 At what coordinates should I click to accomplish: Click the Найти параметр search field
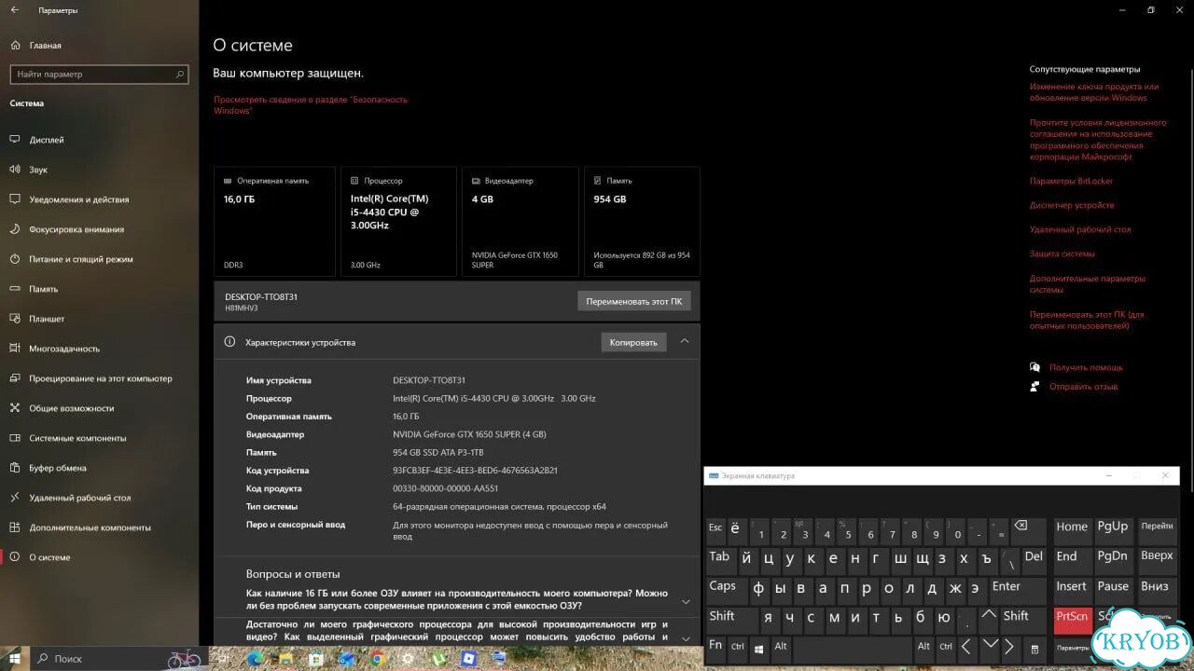coord(99,74)
